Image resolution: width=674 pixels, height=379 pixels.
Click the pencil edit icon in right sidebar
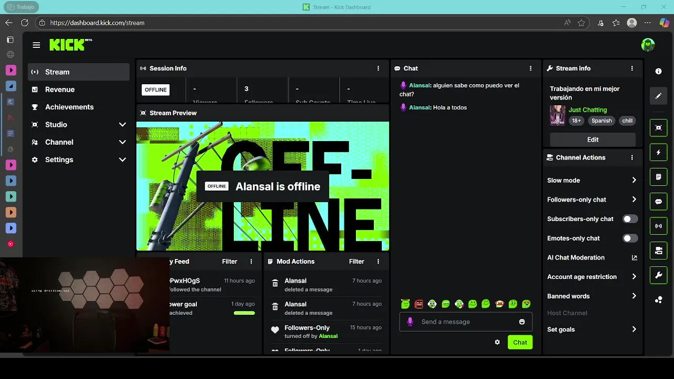pyautogui.click(x=658, y=96)
